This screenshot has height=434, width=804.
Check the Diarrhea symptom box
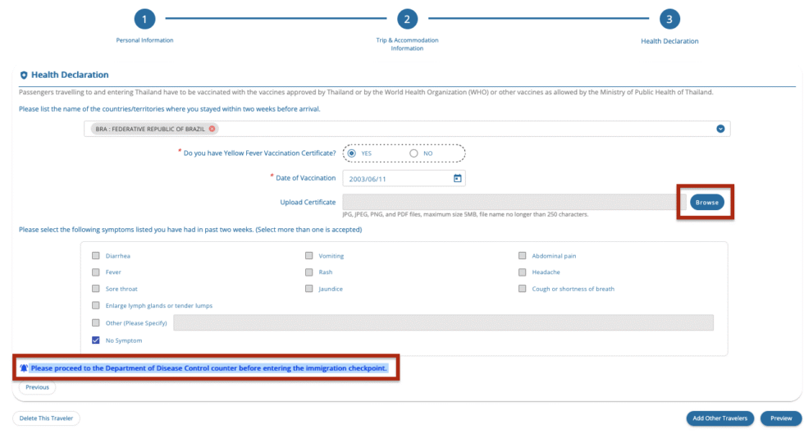pos(96,256)
